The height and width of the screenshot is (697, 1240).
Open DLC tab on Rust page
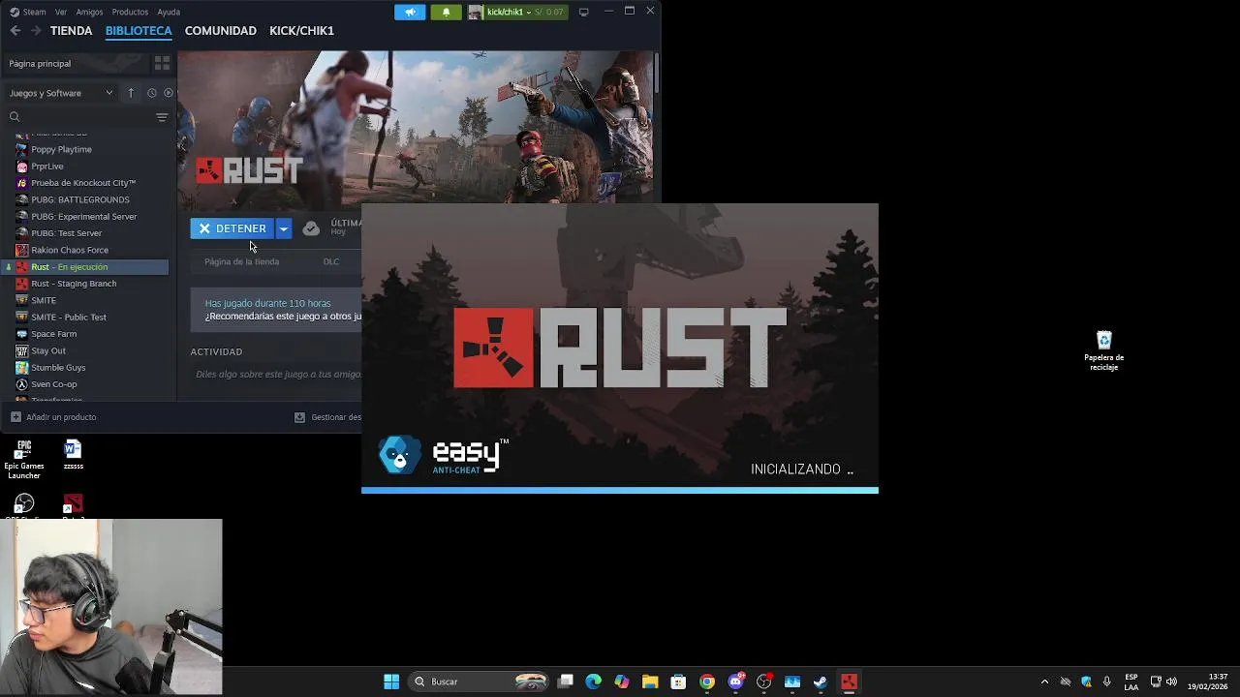click(x=331, y=261)
